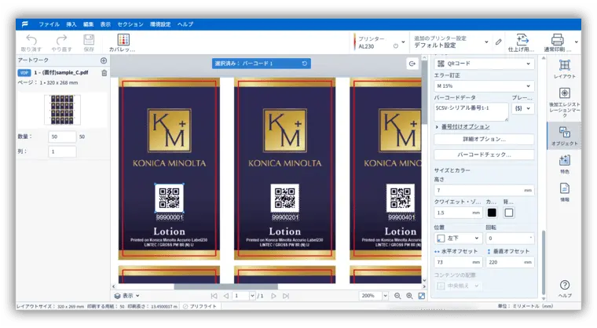The image size is (597, 328).
Task: Click the rotation (回転) field
Action: tap(510, 239)
